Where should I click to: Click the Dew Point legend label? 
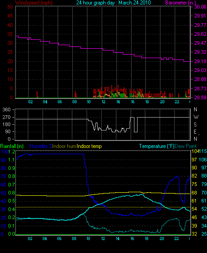click(186, 146)
